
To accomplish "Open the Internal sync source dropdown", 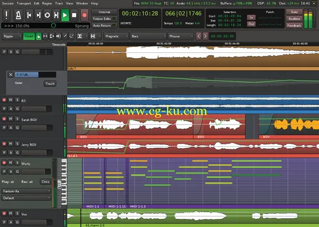I will click(104, 12).
